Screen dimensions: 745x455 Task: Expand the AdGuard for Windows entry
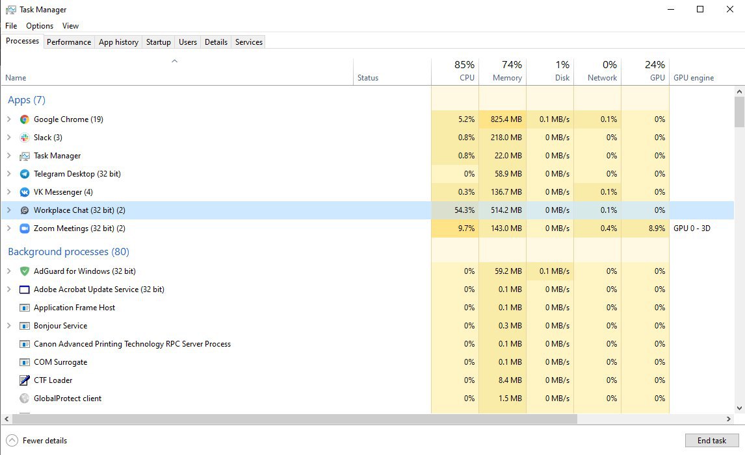(8, 271)
